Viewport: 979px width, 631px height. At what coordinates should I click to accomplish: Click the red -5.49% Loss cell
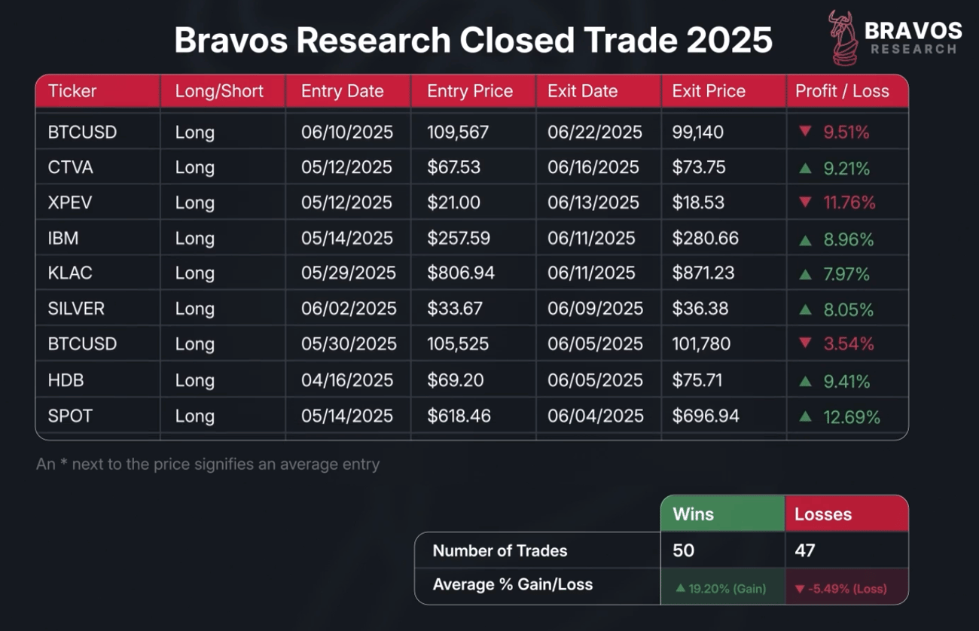pos(846,588)
